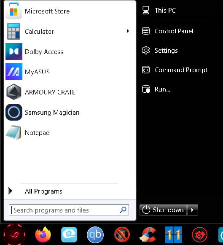Launch Dolby Access app
Screen dimensions: 223x245
(x=70, y=51)
